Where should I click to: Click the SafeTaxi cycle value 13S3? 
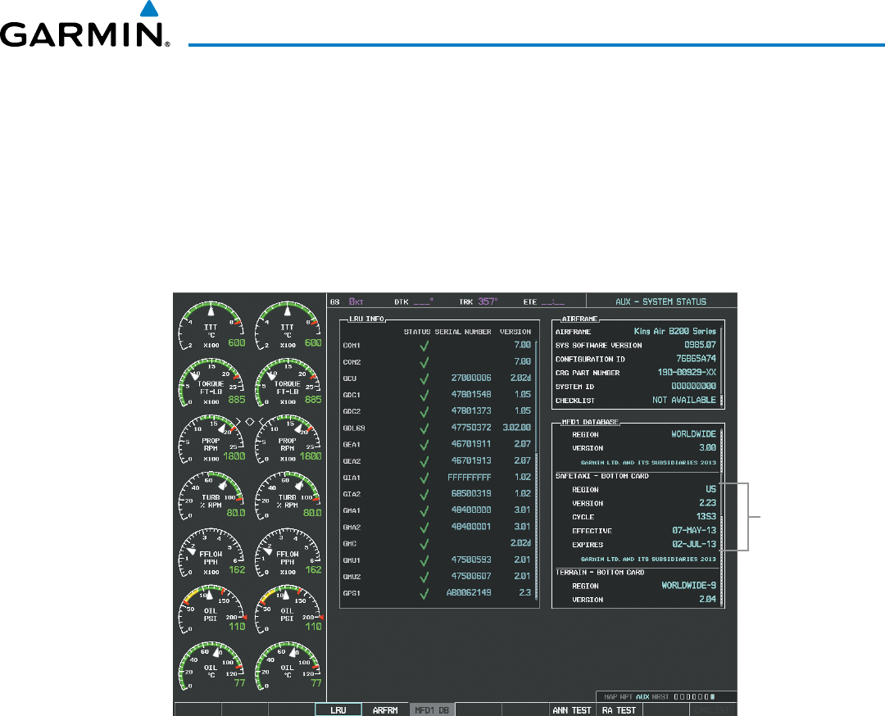pos(706,517)
